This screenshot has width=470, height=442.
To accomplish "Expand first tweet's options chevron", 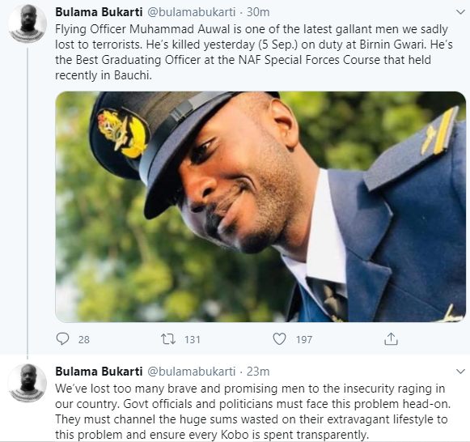I will (460, 12).
